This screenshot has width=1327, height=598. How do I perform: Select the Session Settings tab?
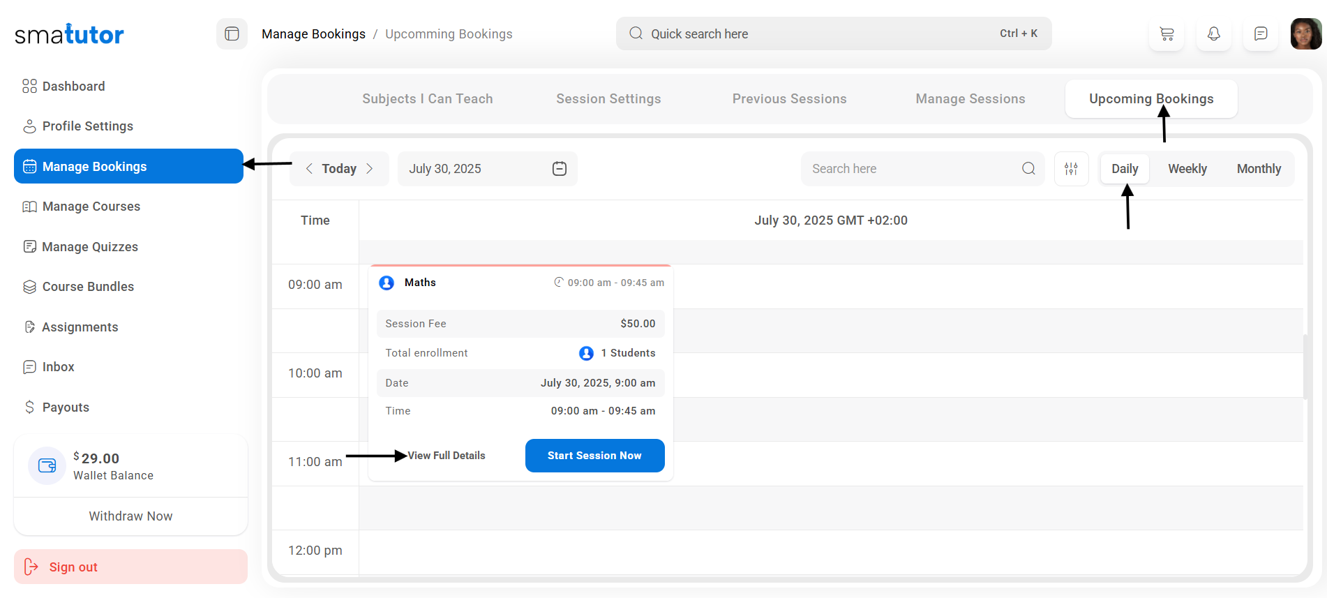coord(608,99)
